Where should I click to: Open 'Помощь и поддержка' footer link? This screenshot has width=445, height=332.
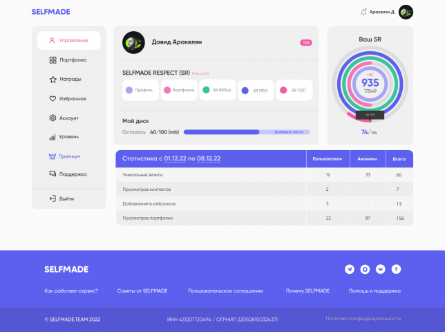coord(375,290)
